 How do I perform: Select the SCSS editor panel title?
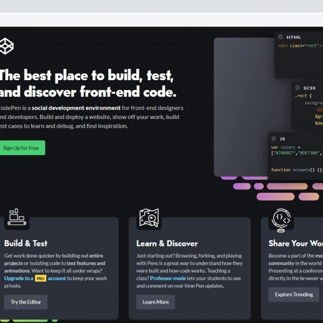point(310,88)
